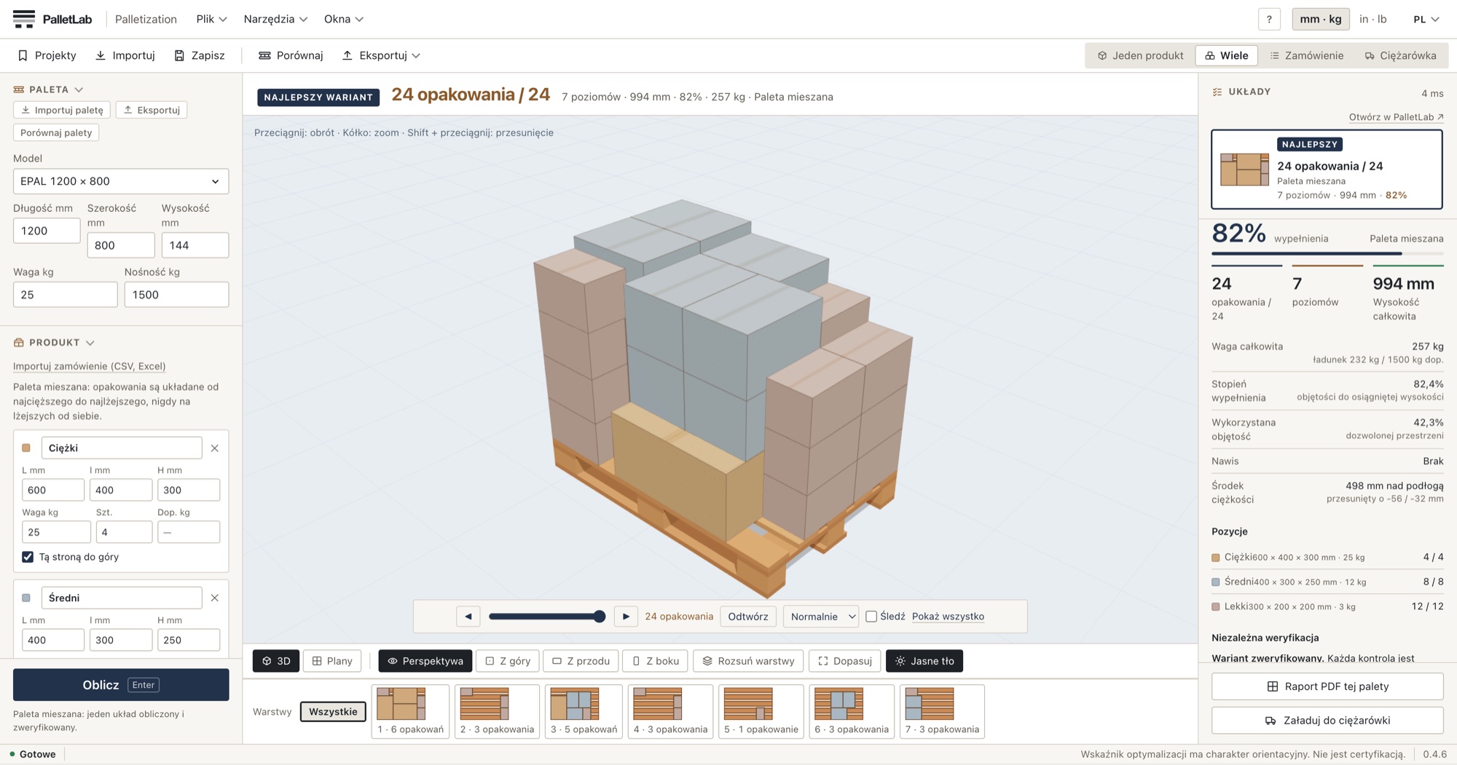Switch to the Plany view tab
This screenshot has width=1457, height=765.
pyautogui.click(x=332, y=661)
